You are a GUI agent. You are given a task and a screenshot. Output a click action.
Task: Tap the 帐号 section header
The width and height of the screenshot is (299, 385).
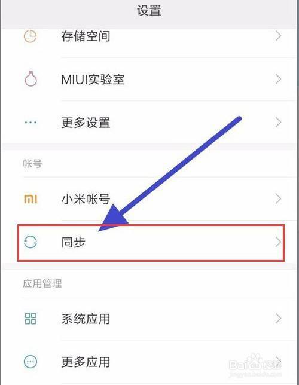point(32,164)
